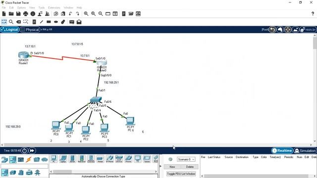Screen dimensions: 317x178
Task: Click the Undo arrow icon
Action: 70,14
